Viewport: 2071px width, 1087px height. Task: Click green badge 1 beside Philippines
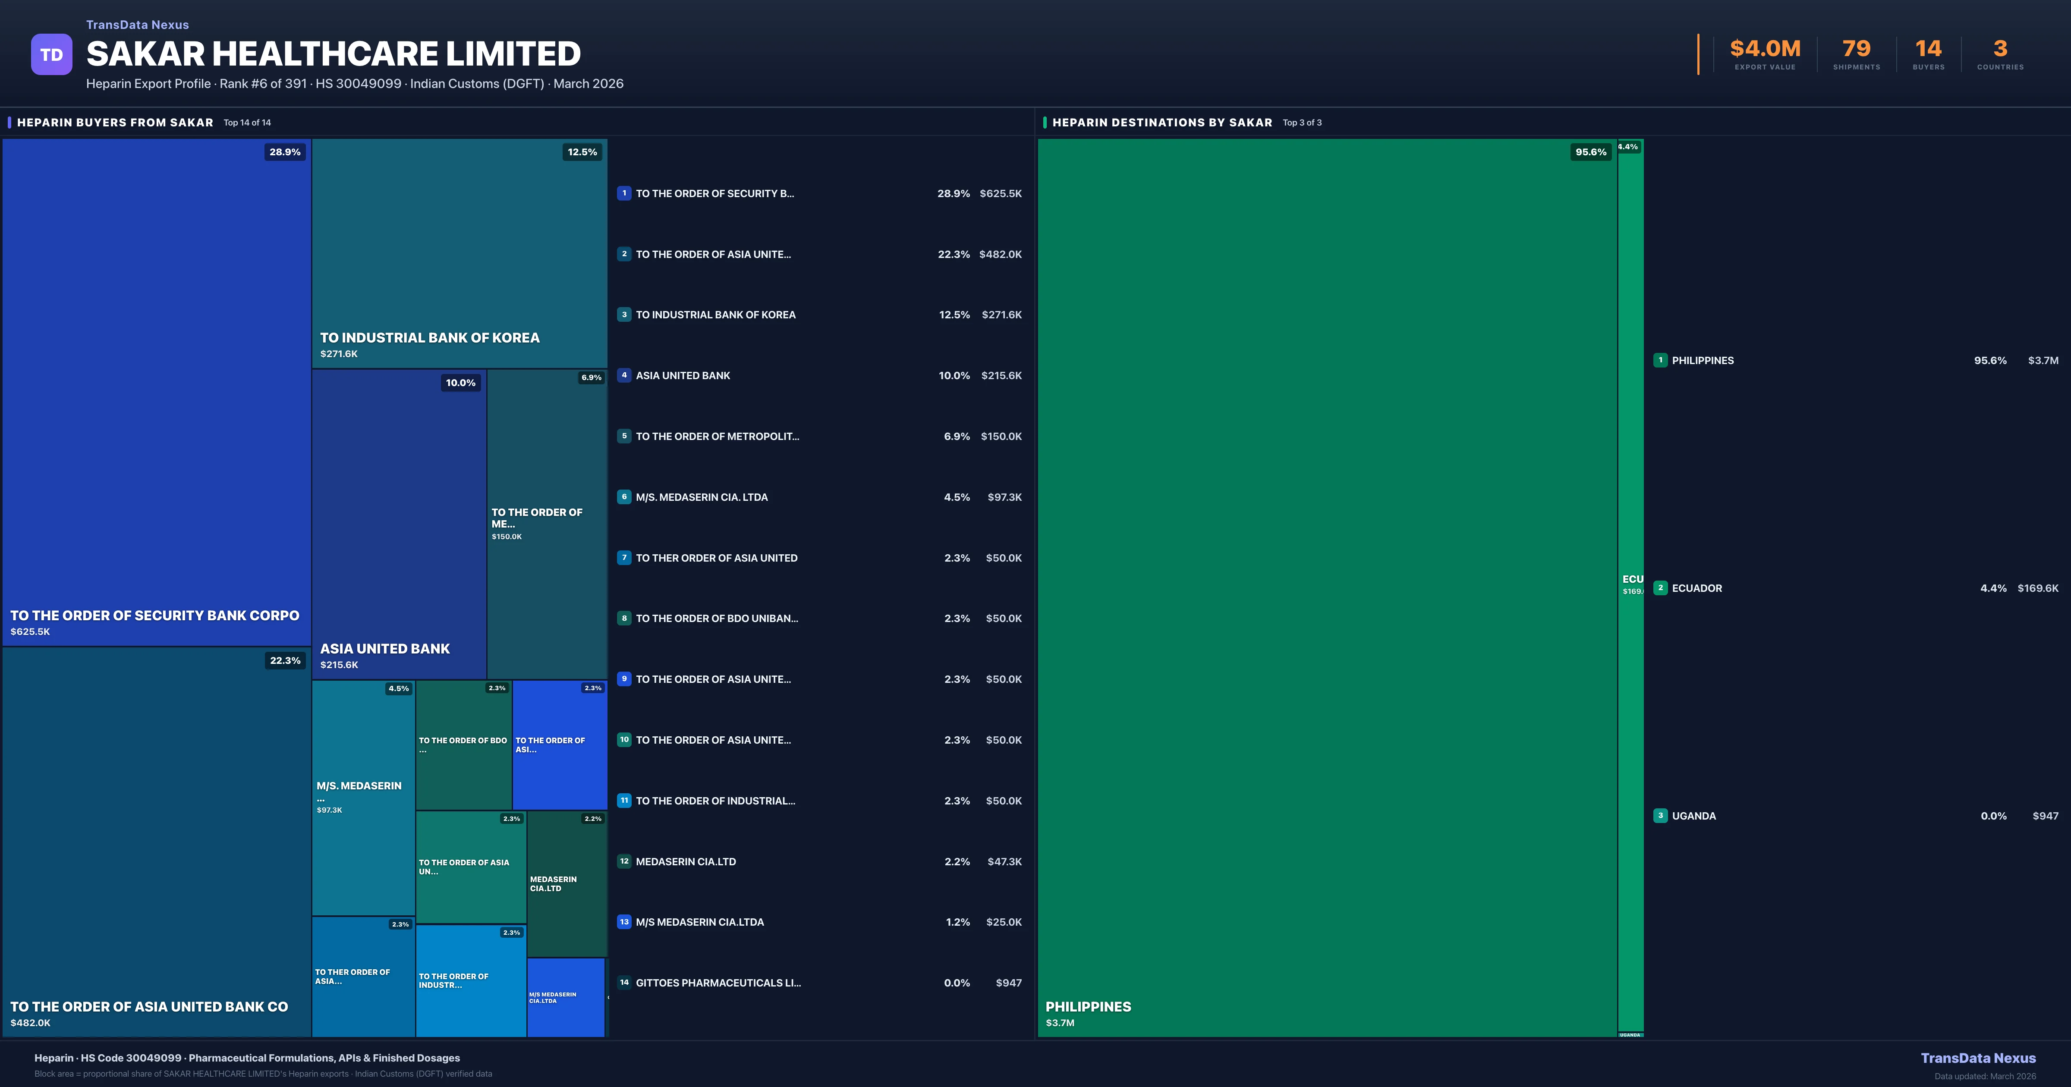[1660, 360]
